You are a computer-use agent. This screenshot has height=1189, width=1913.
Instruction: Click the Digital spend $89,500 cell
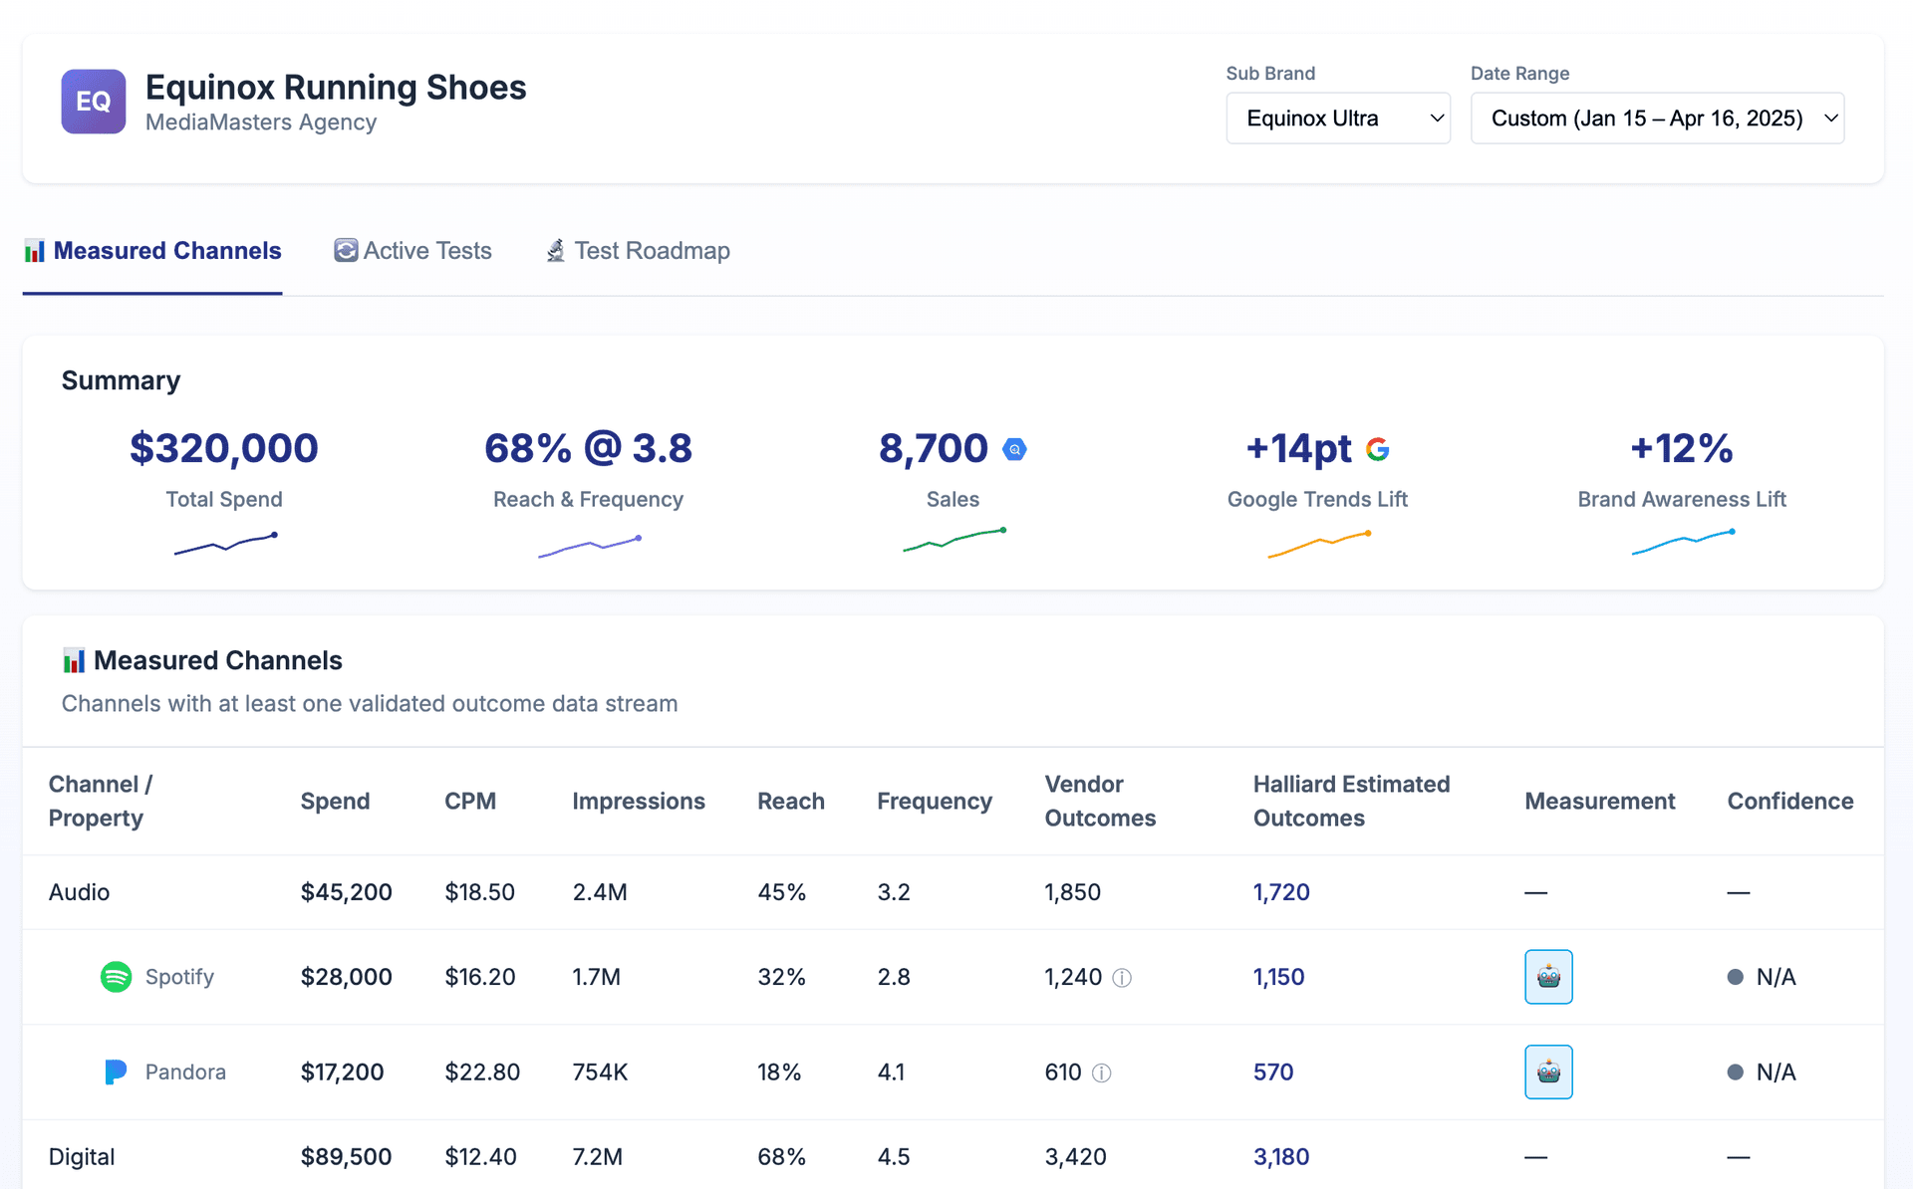(347, 1157)
